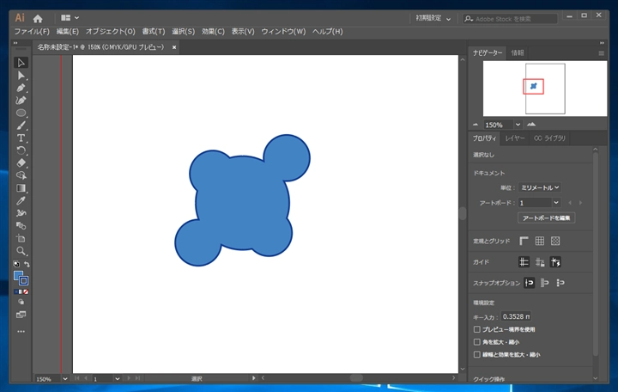This screenshot has width=618, height=392.
Task: Select the Type tool
Action: coord(21,138)
